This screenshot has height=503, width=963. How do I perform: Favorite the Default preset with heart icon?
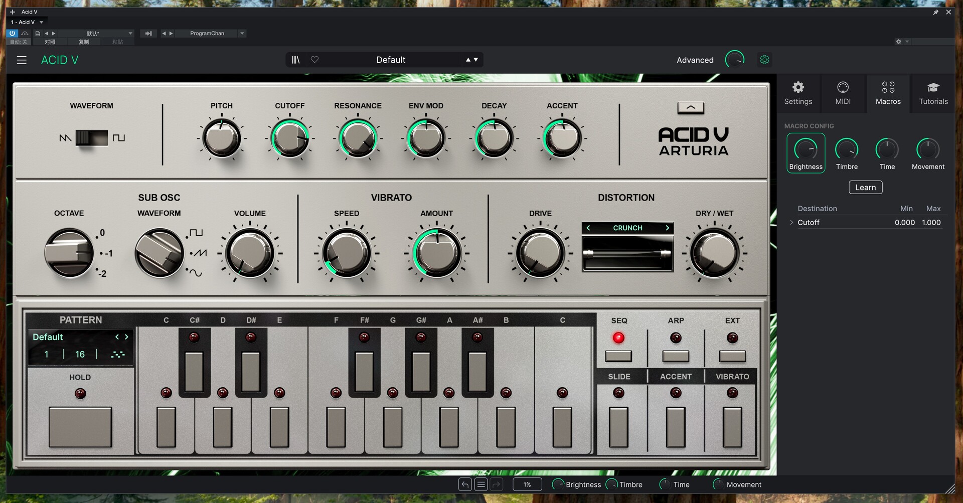coord(314,60)
